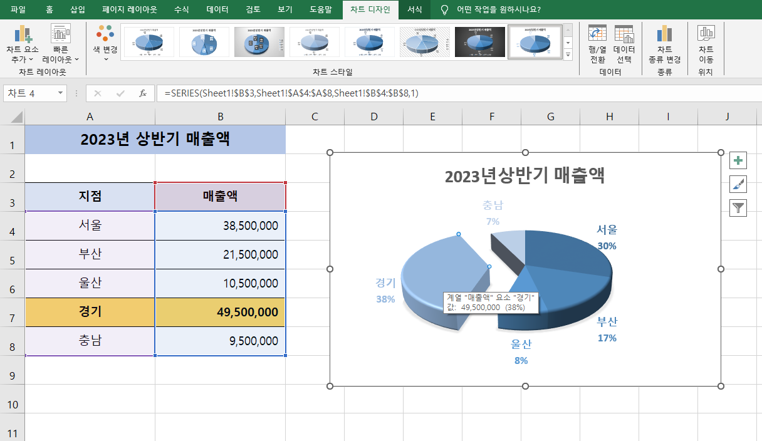Click the Name Box showing 차트 4
This screenshot has width=762, height=441.
pyautogui.click(x=30, y=93)
